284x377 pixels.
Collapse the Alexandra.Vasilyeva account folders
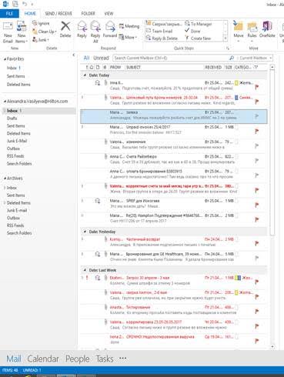coord(5,102)
